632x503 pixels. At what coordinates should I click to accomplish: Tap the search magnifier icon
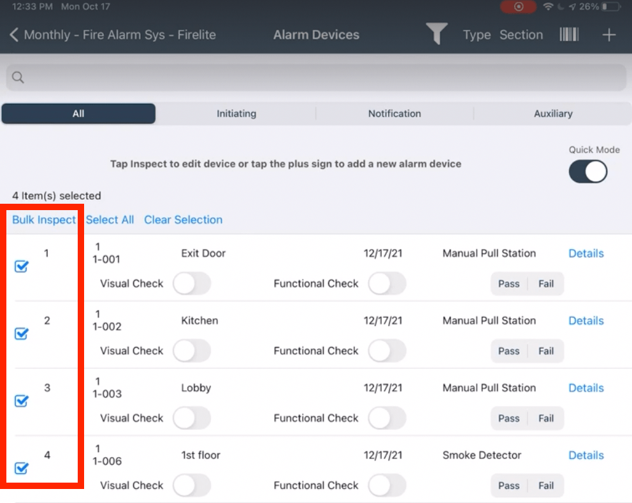[x=18, y=76]
